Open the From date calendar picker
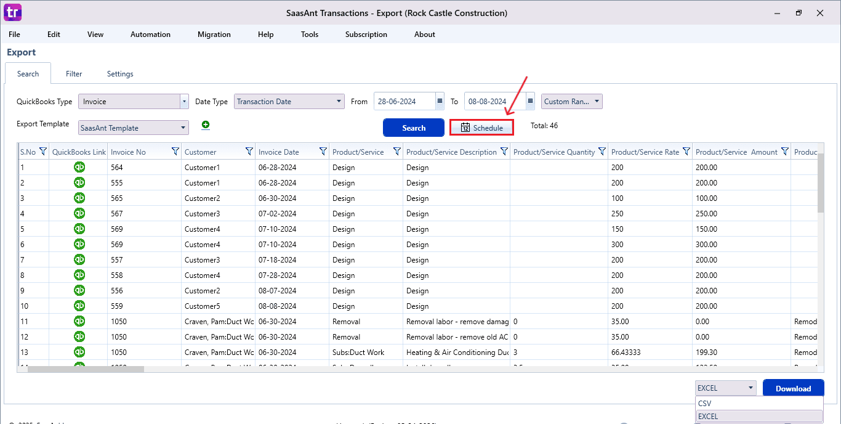This screenshot has height=424, width=841. [440, 102]
